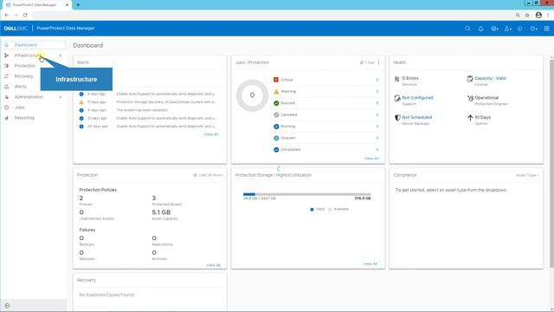Click the Operational protection engines status
Viewport: 554px width, 312px height.
click(x=486, y=98)
